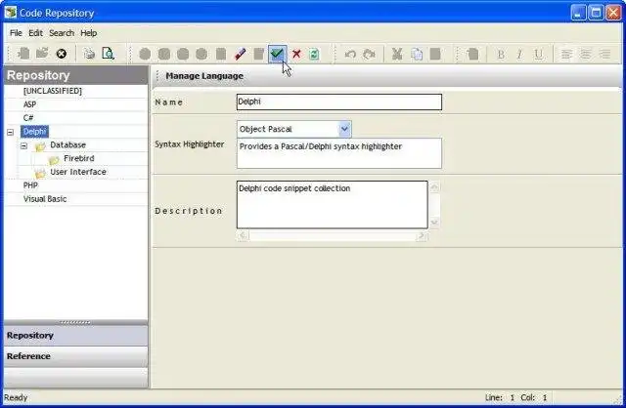Click the Name field containing Delphi
The height and width of the screenshot is (408, 626).
click(x=339, y=102)
